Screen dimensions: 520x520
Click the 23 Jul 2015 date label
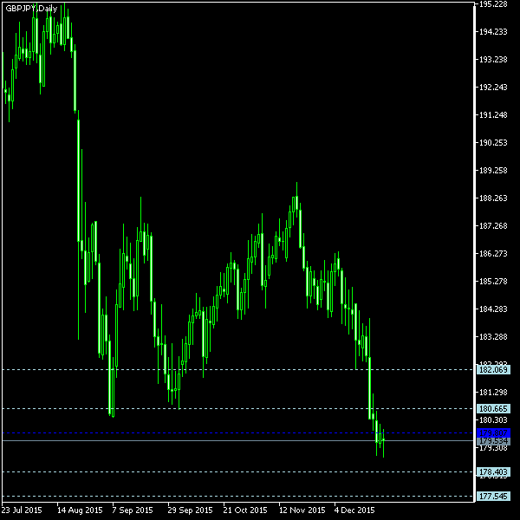pos(22,510)
